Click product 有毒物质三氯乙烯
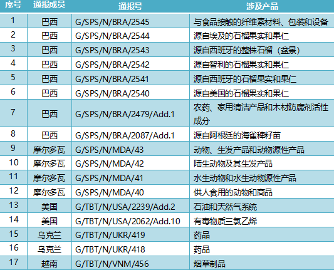This screenshot has height=270, width=334. [x=225, y=222]
